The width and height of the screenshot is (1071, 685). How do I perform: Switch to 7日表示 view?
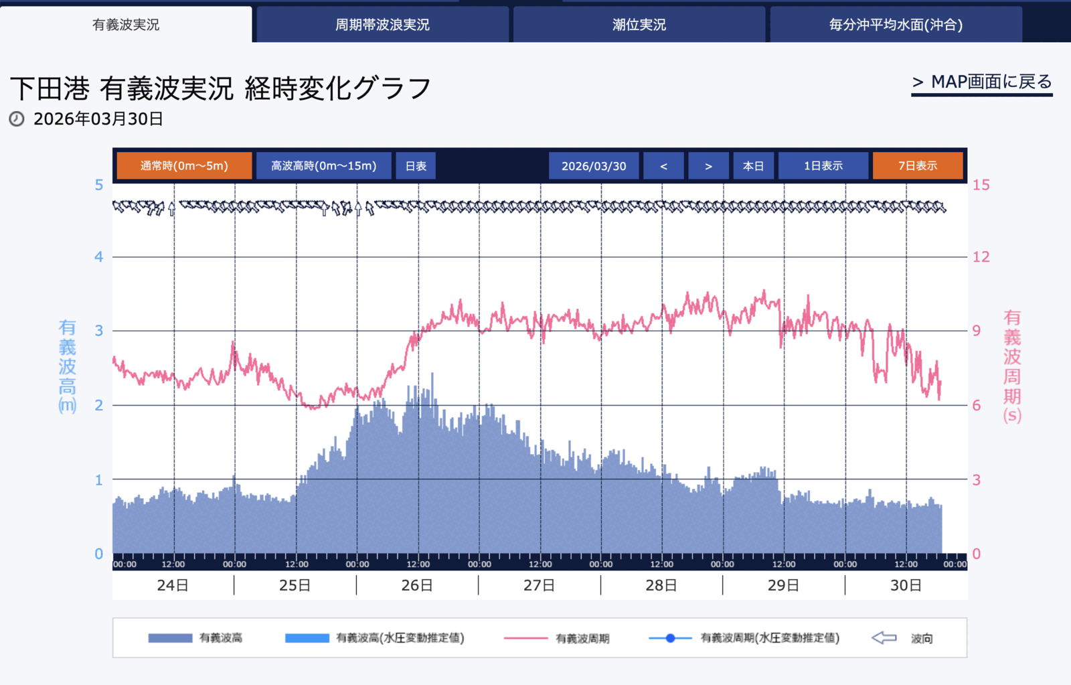(x=918, y=165)
